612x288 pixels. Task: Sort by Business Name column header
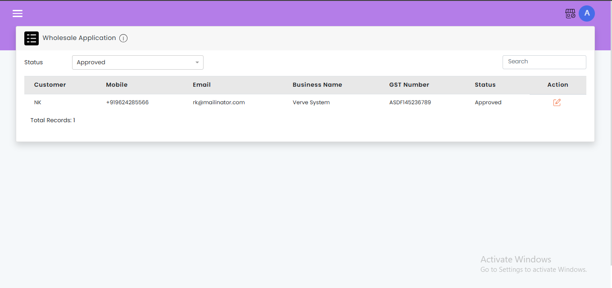coord(317,85)
